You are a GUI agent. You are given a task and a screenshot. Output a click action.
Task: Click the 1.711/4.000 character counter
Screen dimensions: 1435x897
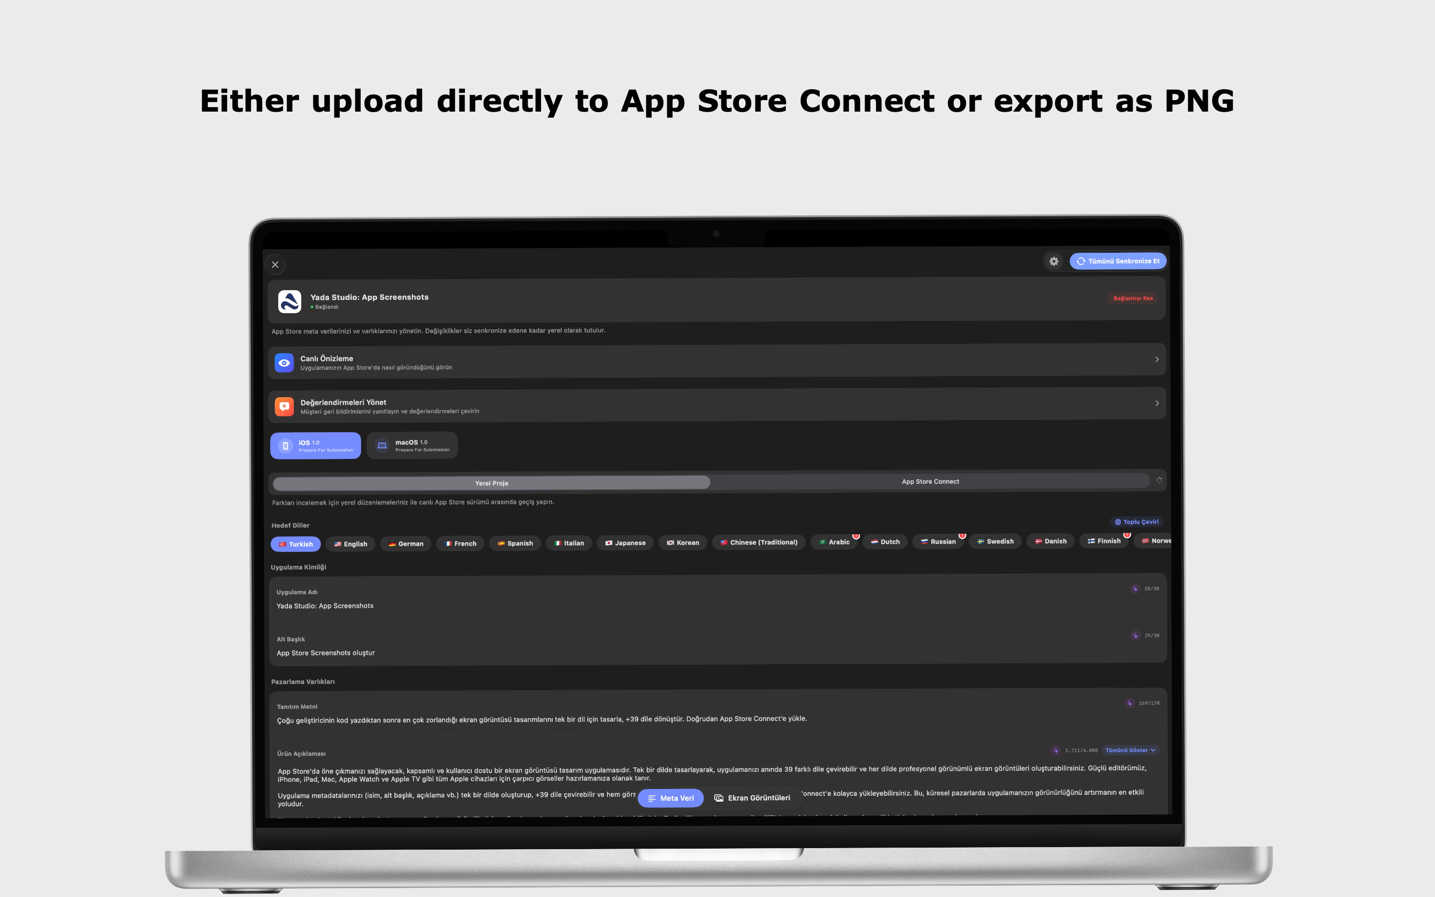pyautogui.click(x=1081, y=750)
